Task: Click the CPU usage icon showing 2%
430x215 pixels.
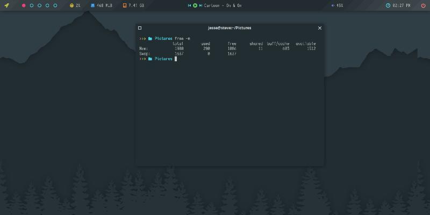Action: [72, 5]
